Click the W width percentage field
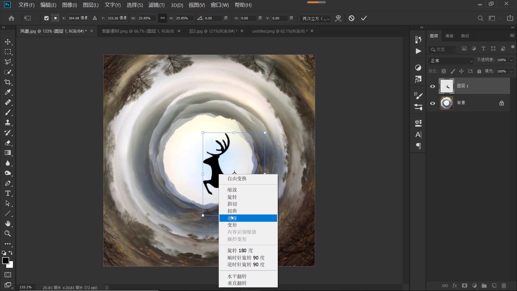Viewport: 517px width, 291px height. pyautogui.click(x=146, y=18)
